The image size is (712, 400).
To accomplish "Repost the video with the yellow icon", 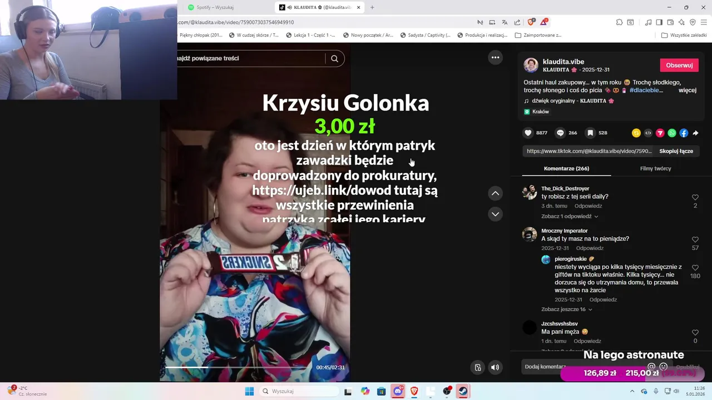I will [x=636, y=133].
